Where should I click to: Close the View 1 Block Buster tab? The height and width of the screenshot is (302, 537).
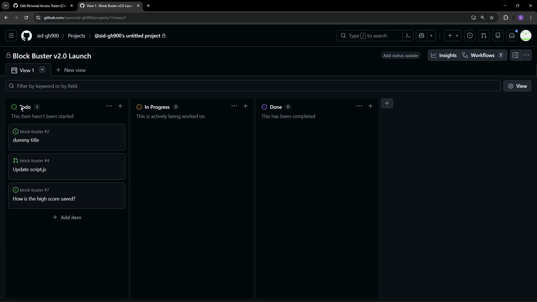pyautogui.click(x=138, y=6)
